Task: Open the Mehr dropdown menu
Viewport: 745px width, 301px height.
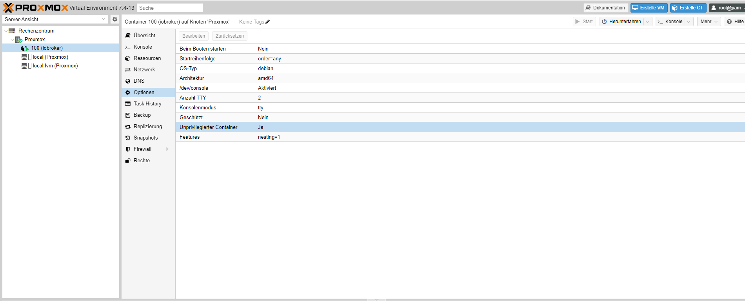Action: [x=709, y=22]
